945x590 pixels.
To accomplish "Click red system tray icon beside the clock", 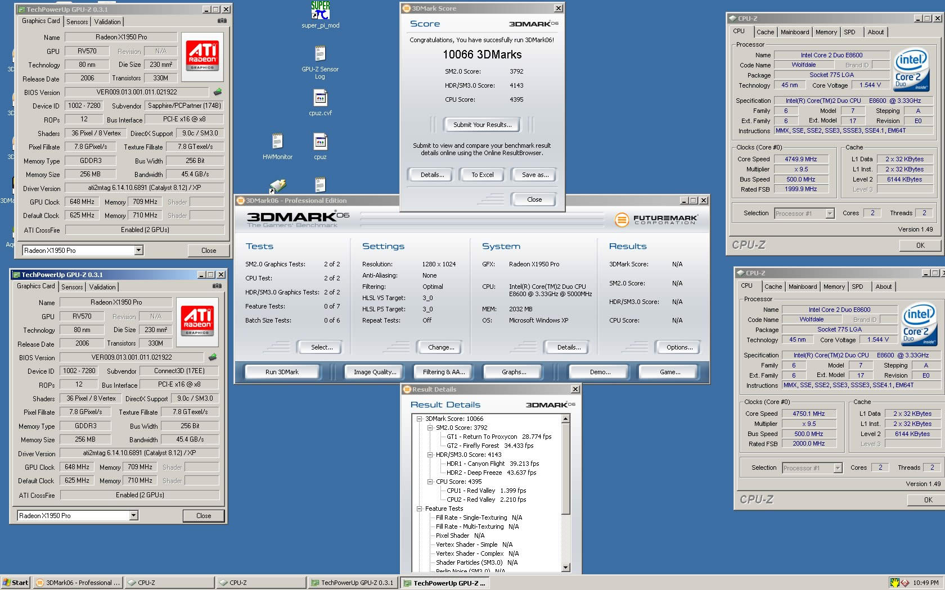I will pyautogui.click(x=906, y=583).
